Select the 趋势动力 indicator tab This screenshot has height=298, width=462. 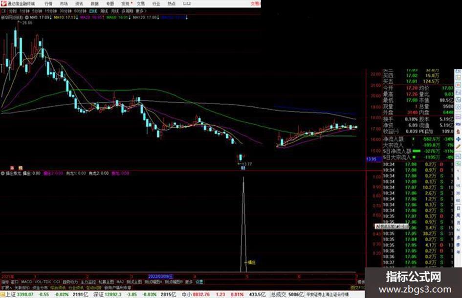pyautogui.click(x=70, y=282)
